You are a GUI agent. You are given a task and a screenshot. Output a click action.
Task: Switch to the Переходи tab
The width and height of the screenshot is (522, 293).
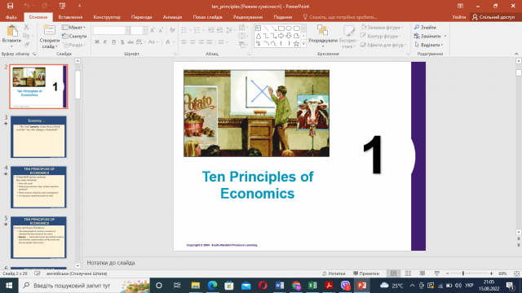pyautogui.click(x=141, y=17)
